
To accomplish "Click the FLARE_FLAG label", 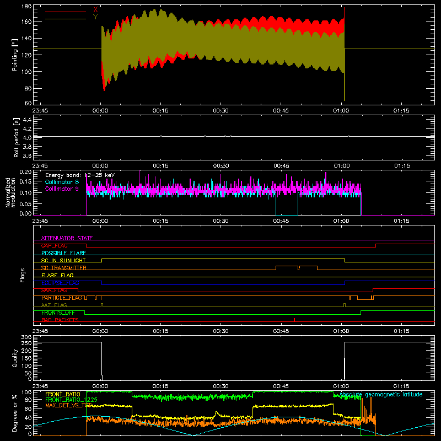I will pos(57,275).
